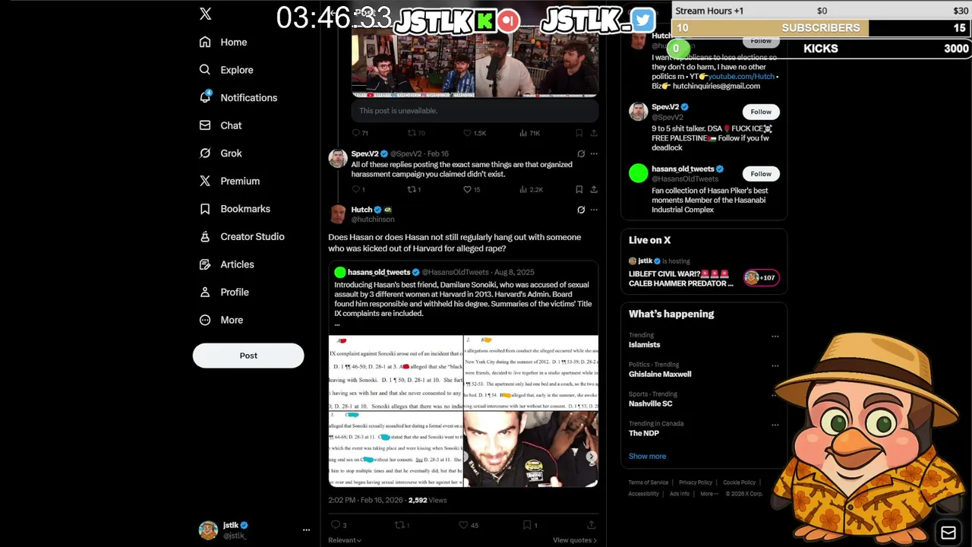Click the Articles icon

(x=205, y=264)
